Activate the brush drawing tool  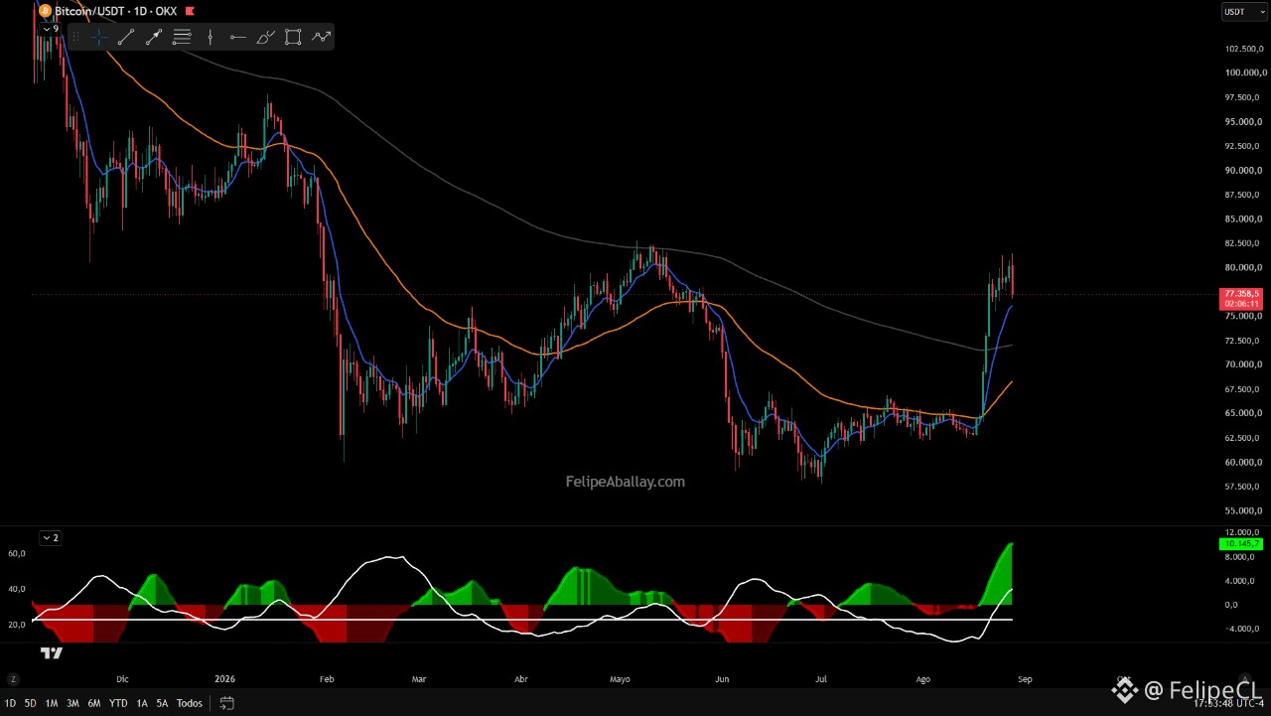(x=265, y=37)
